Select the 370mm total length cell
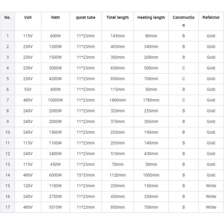Image resolution: width=224 pixels, height=224 pixels. point(118,122)
